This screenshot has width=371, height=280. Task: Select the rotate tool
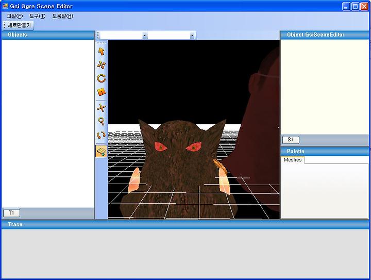click(102, 78)
